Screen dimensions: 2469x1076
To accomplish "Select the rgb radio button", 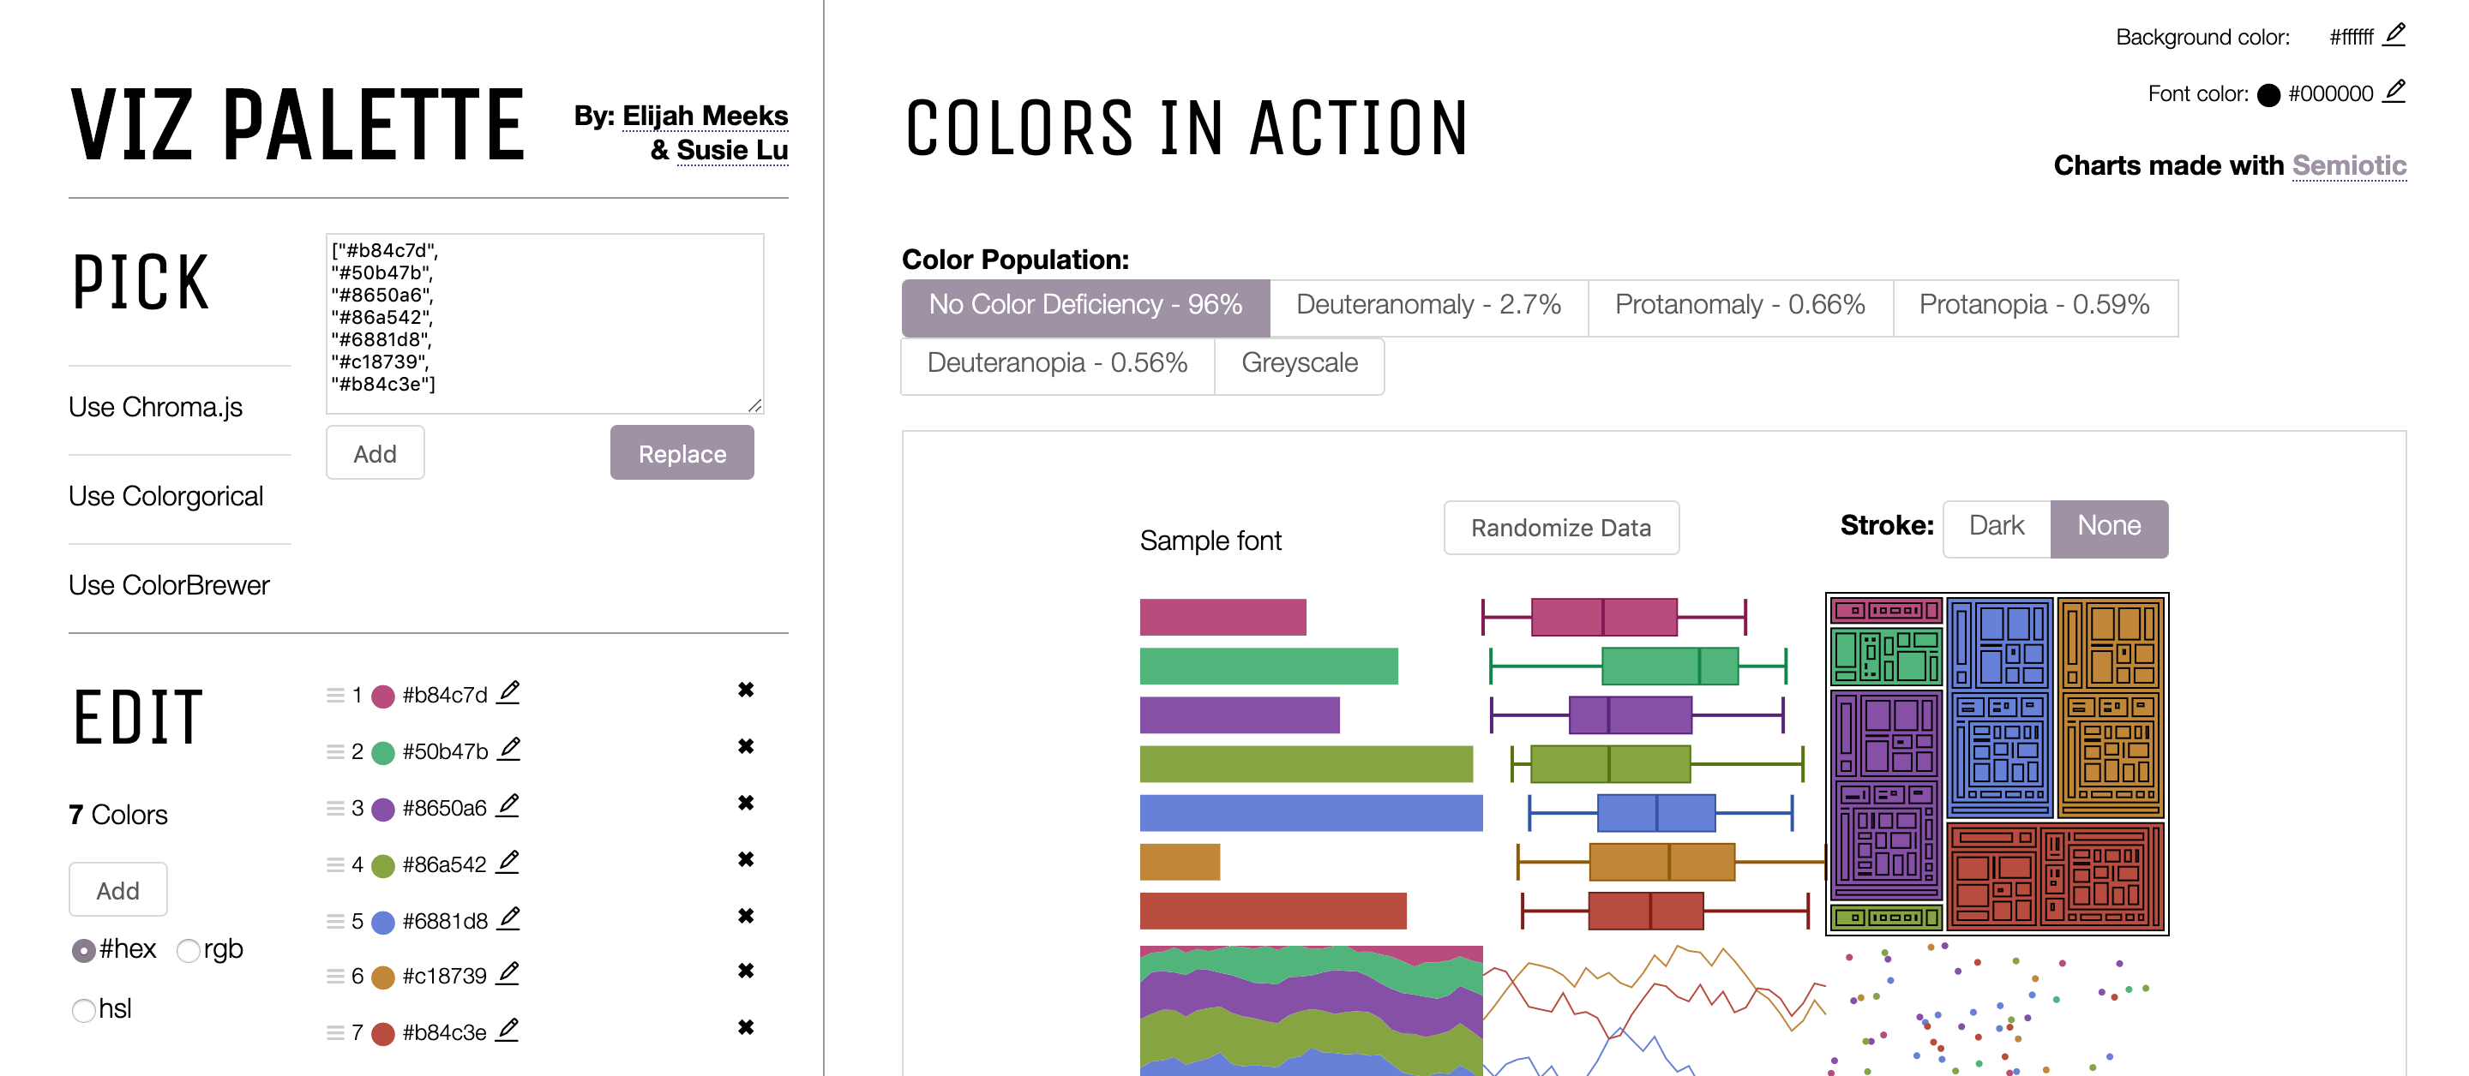I will click(188, 949).
